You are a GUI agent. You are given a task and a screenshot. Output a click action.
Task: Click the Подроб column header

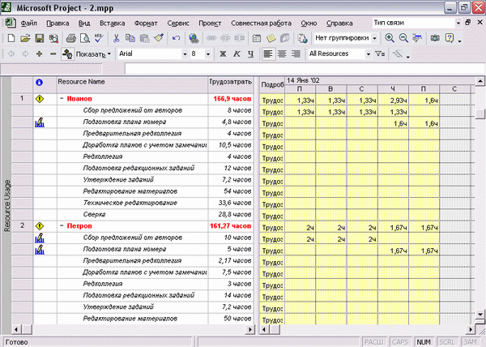[x=272, y=84]
